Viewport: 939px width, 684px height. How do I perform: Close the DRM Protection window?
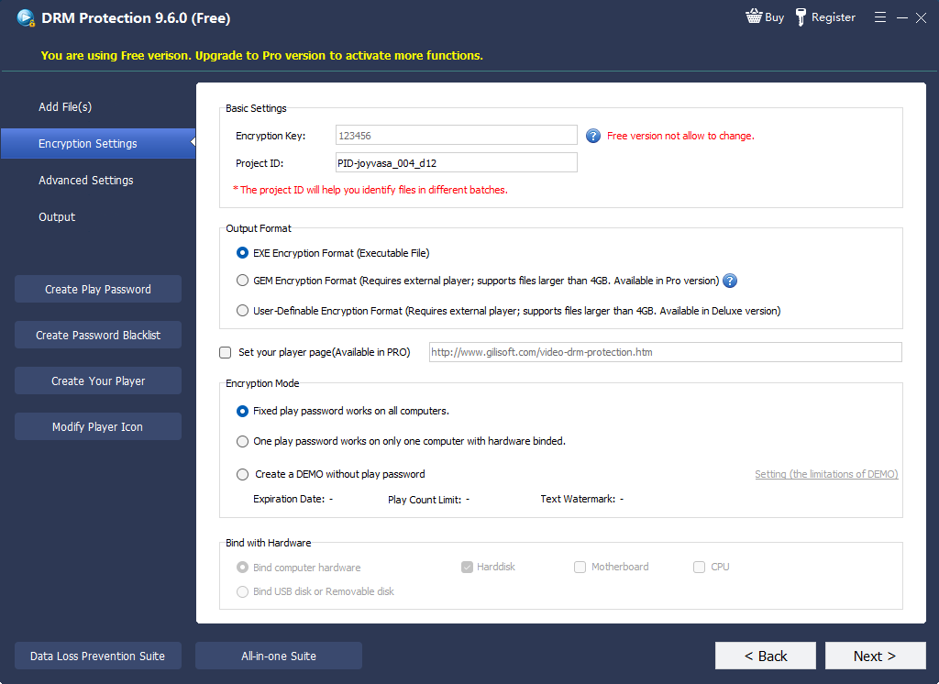(921, 18)
